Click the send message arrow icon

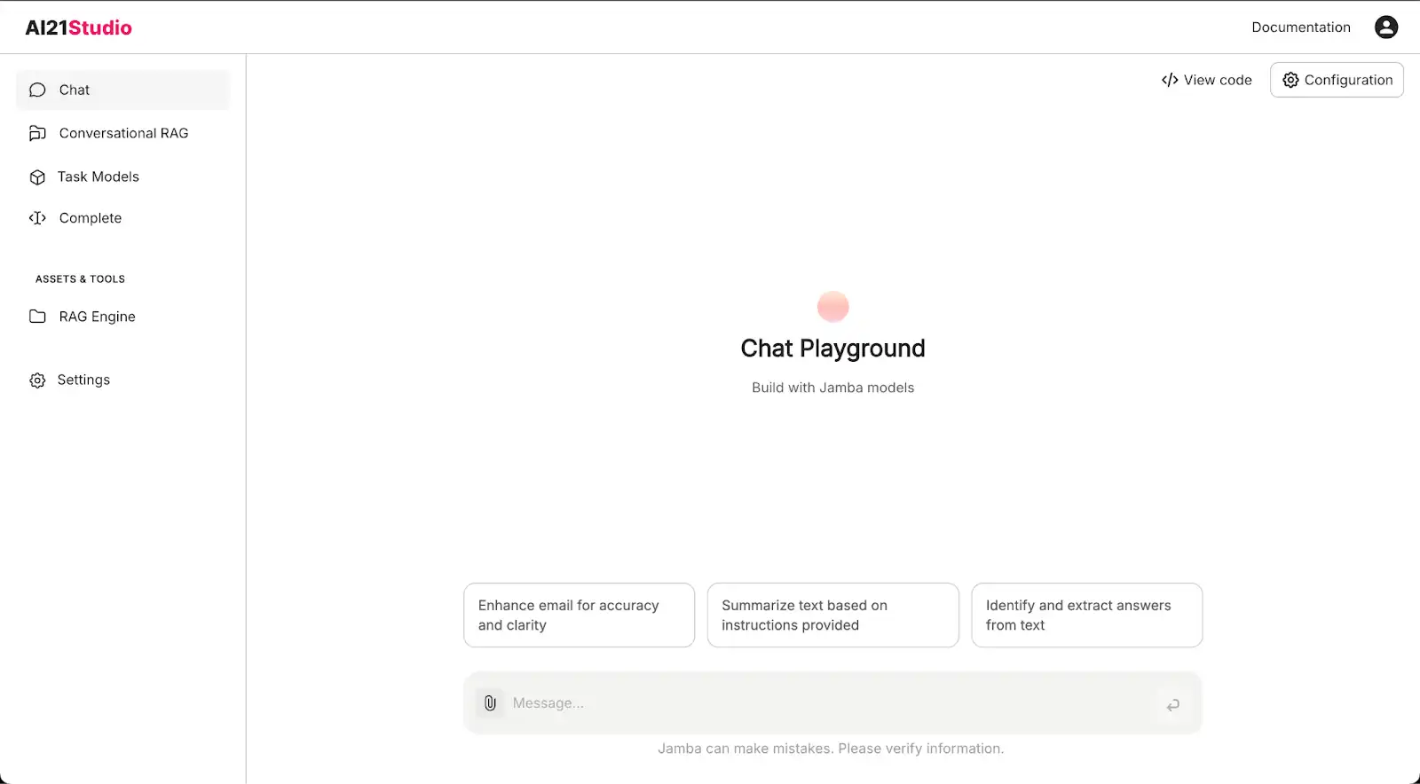coord(1173,704)
